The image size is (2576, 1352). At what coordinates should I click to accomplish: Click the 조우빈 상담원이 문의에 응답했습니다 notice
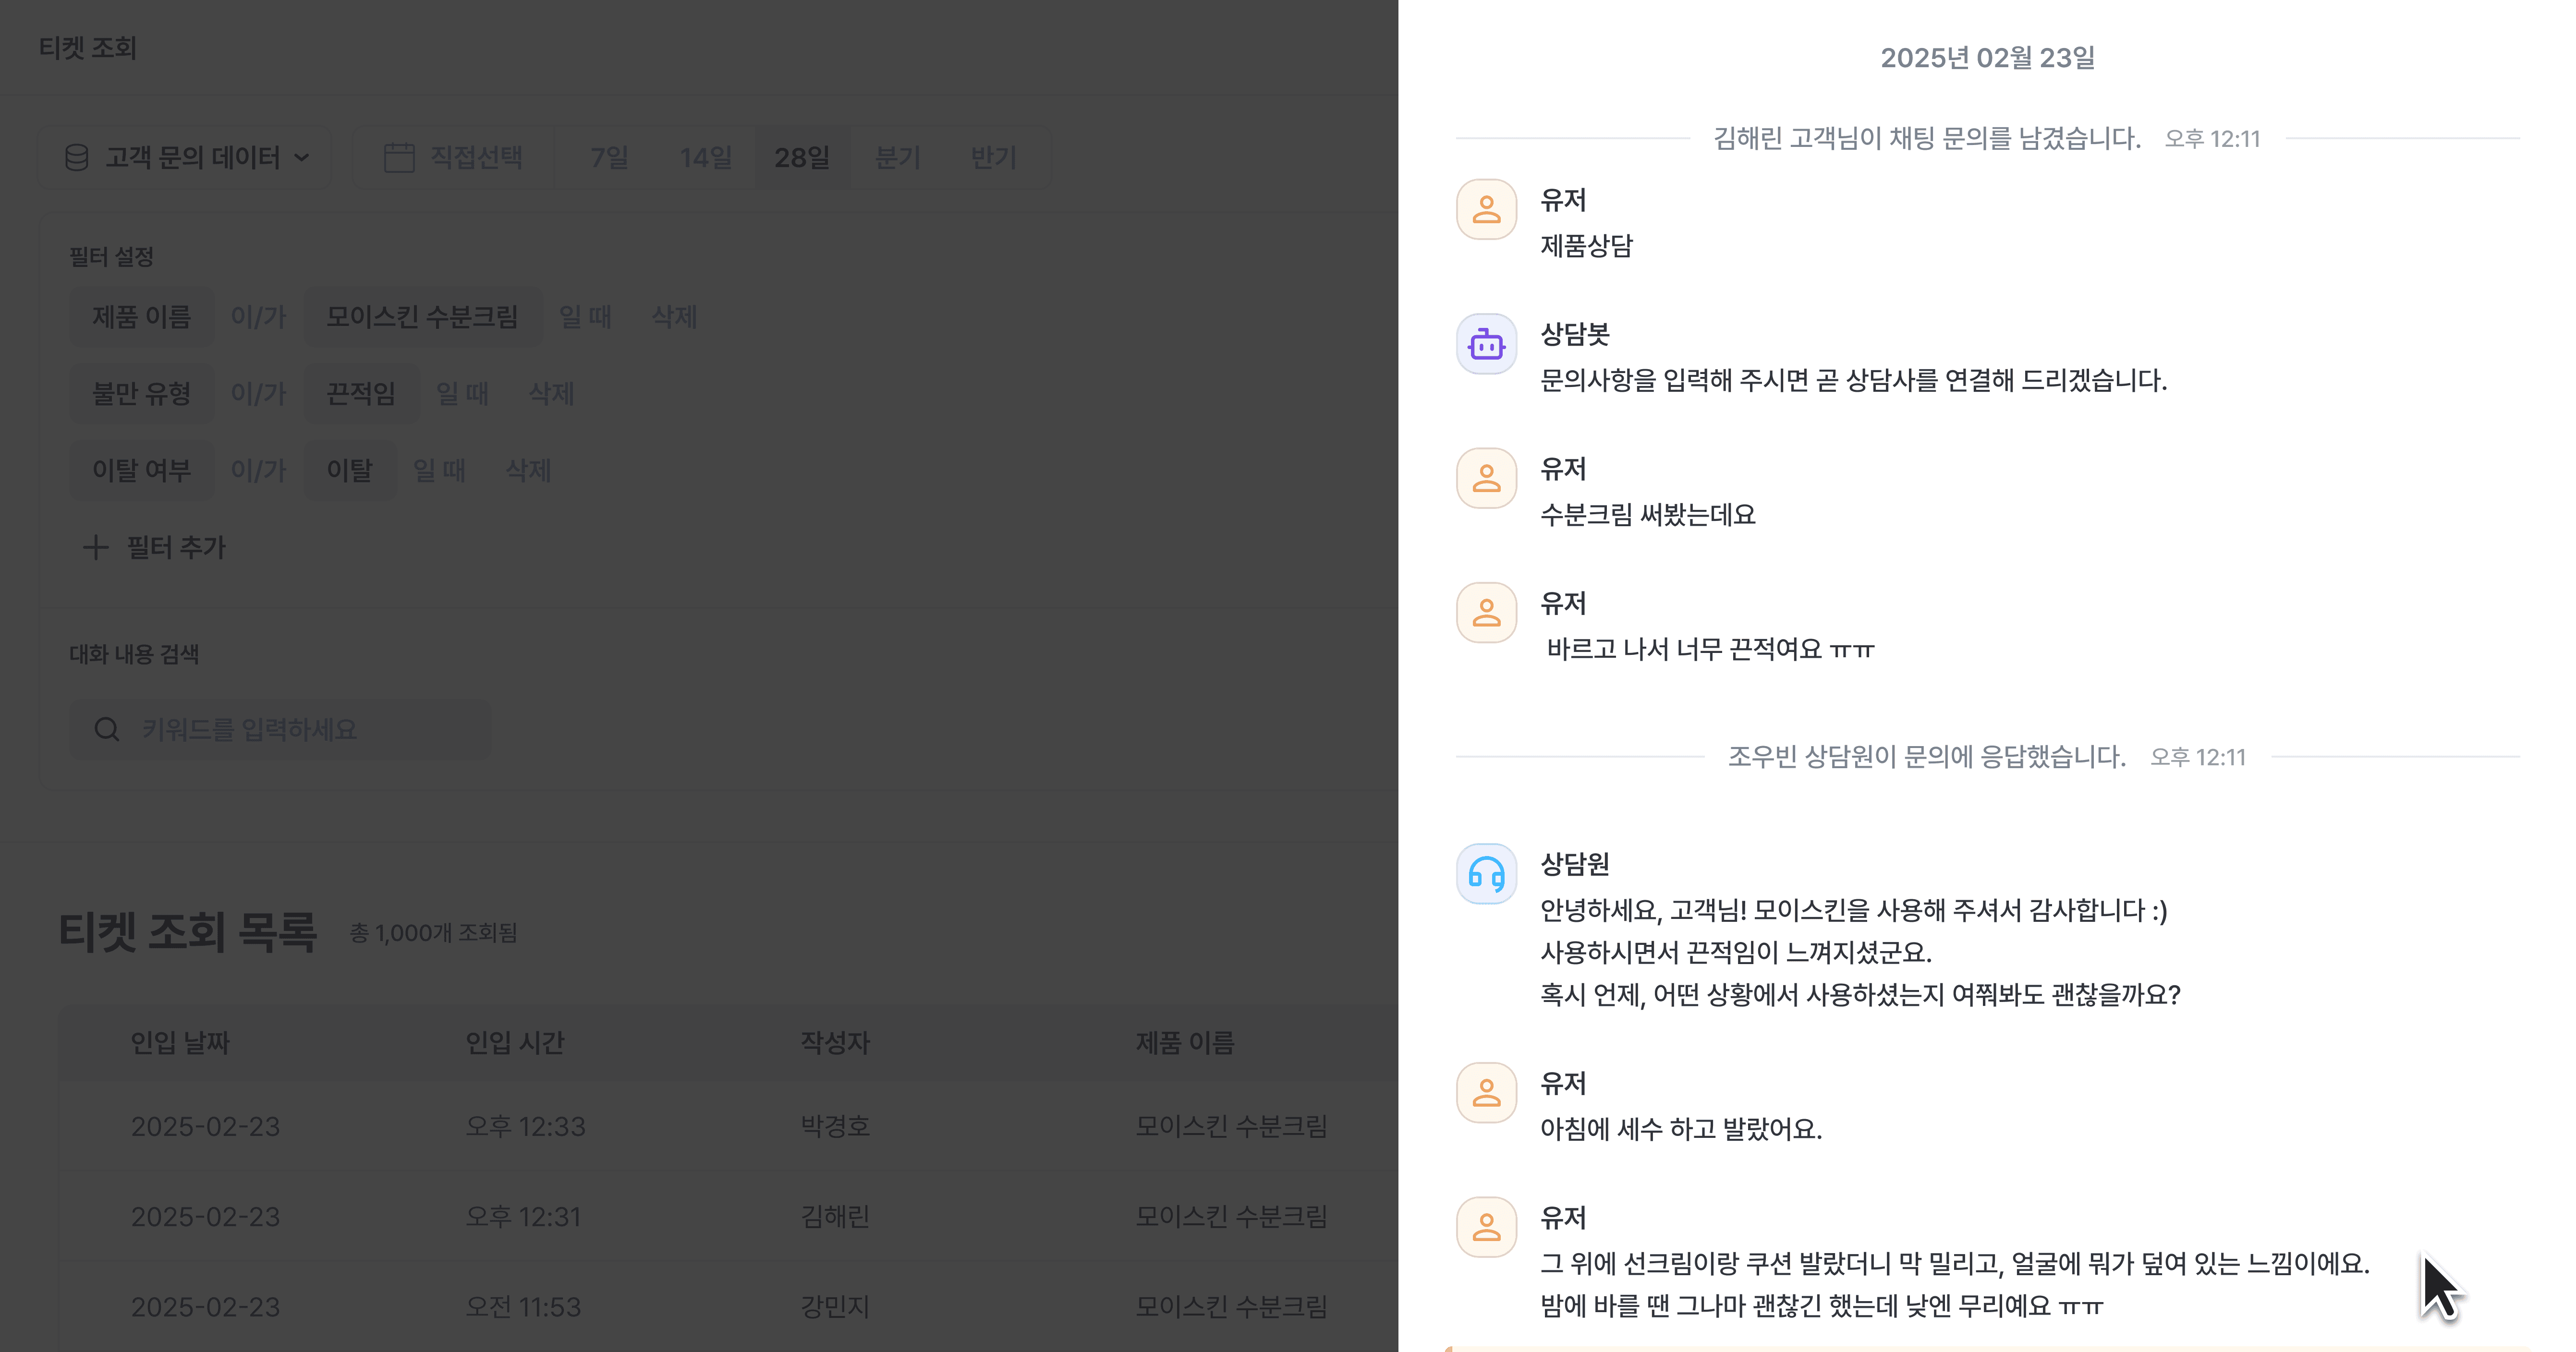pyautogui.click(x=1927, y=757)
